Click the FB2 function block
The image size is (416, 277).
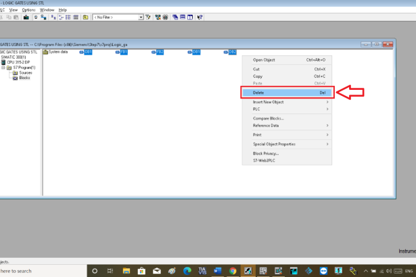coord(159,52)
